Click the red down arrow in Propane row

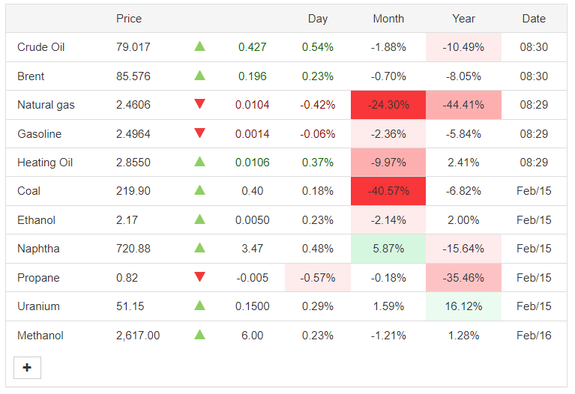pos(199,277)
